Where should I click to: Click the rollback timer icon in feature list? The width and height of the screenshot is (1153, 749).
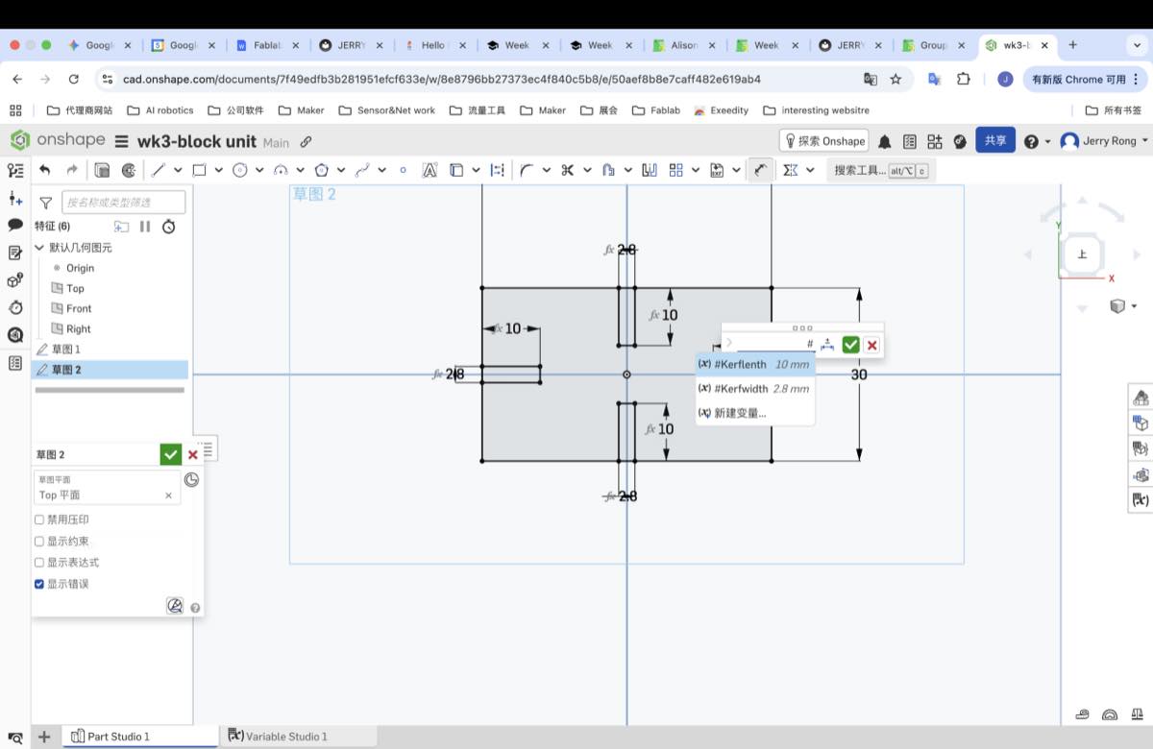[x=168, y=227]
